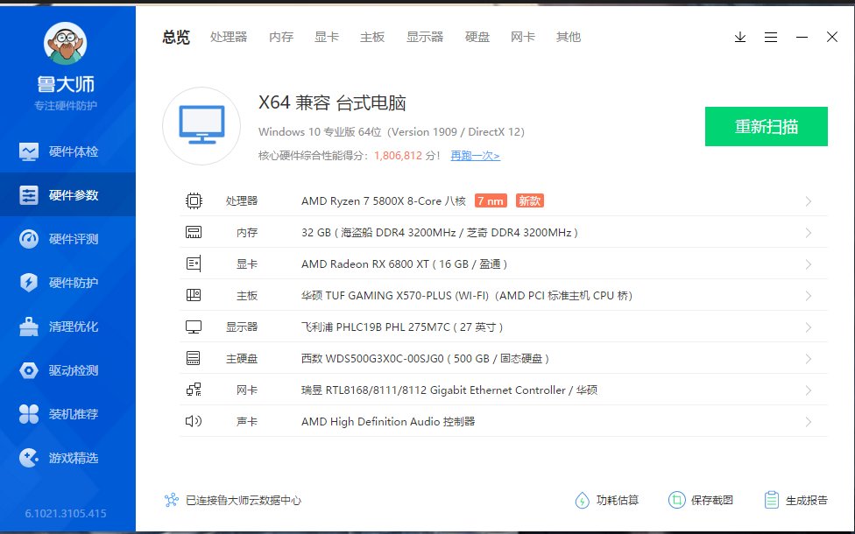Click the 驱动检测 hexagon icon

tap(29, 370)
